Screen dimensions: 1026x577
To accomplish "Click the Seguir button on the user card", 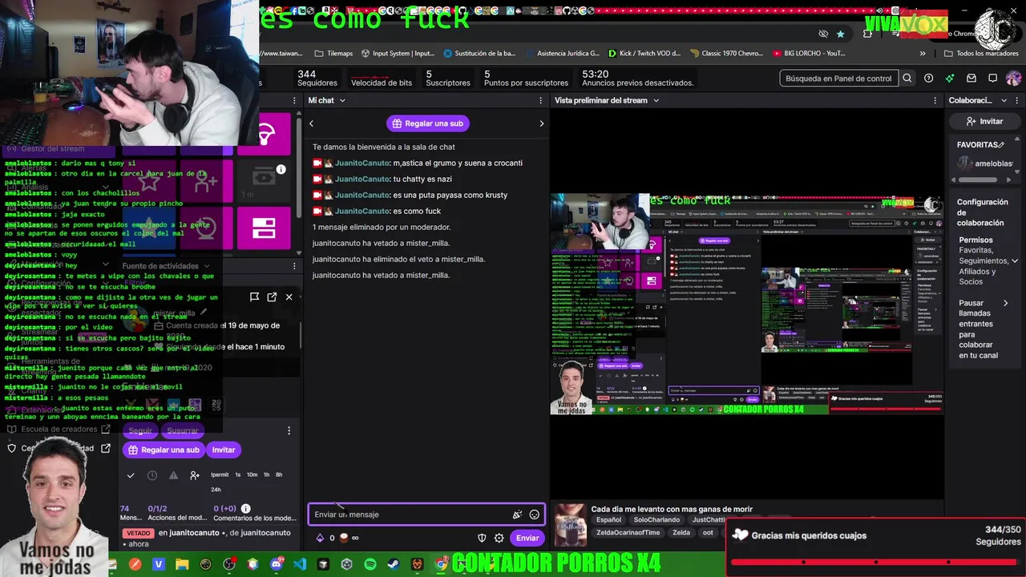I will [140, 430].
